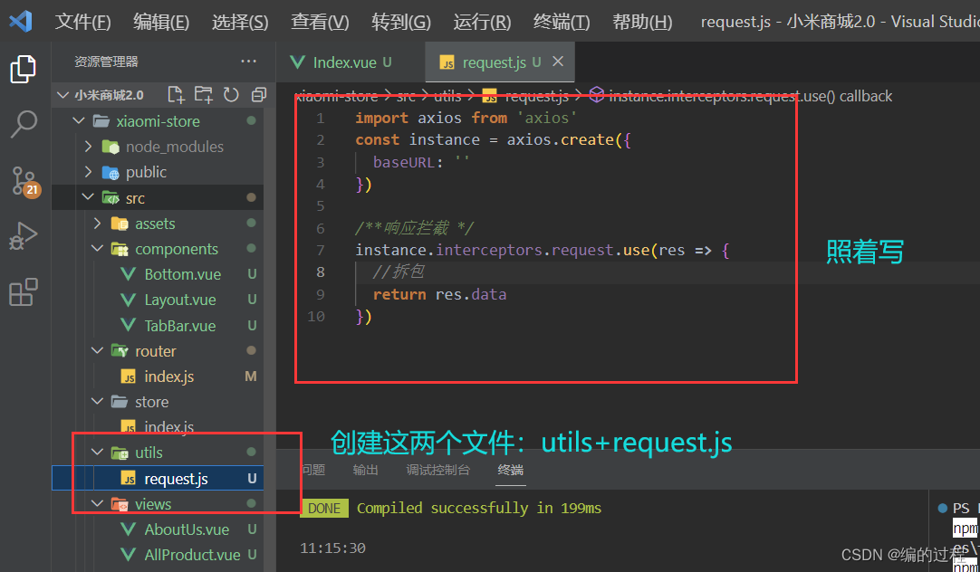Click the New Folder icon in explorer header
Screen dimensions: 980x572
pos(203,95)
